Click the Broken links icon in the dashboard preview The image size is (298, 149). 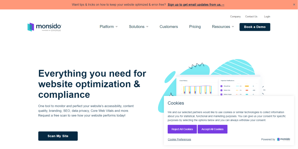221,90
